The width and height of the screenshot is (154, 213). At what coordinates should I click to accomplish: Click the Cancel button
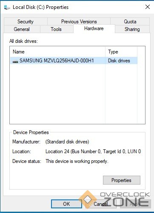tap(101, 204)
